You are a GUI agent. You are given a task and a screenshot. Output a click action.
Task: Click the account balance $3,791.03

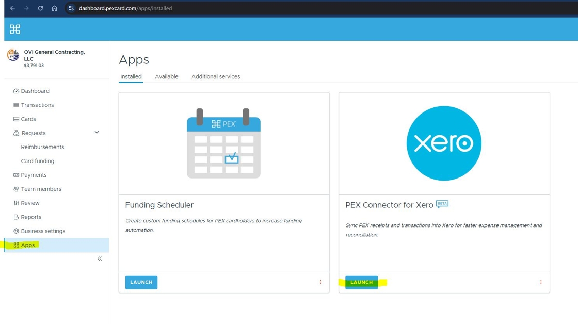[34, 66]
